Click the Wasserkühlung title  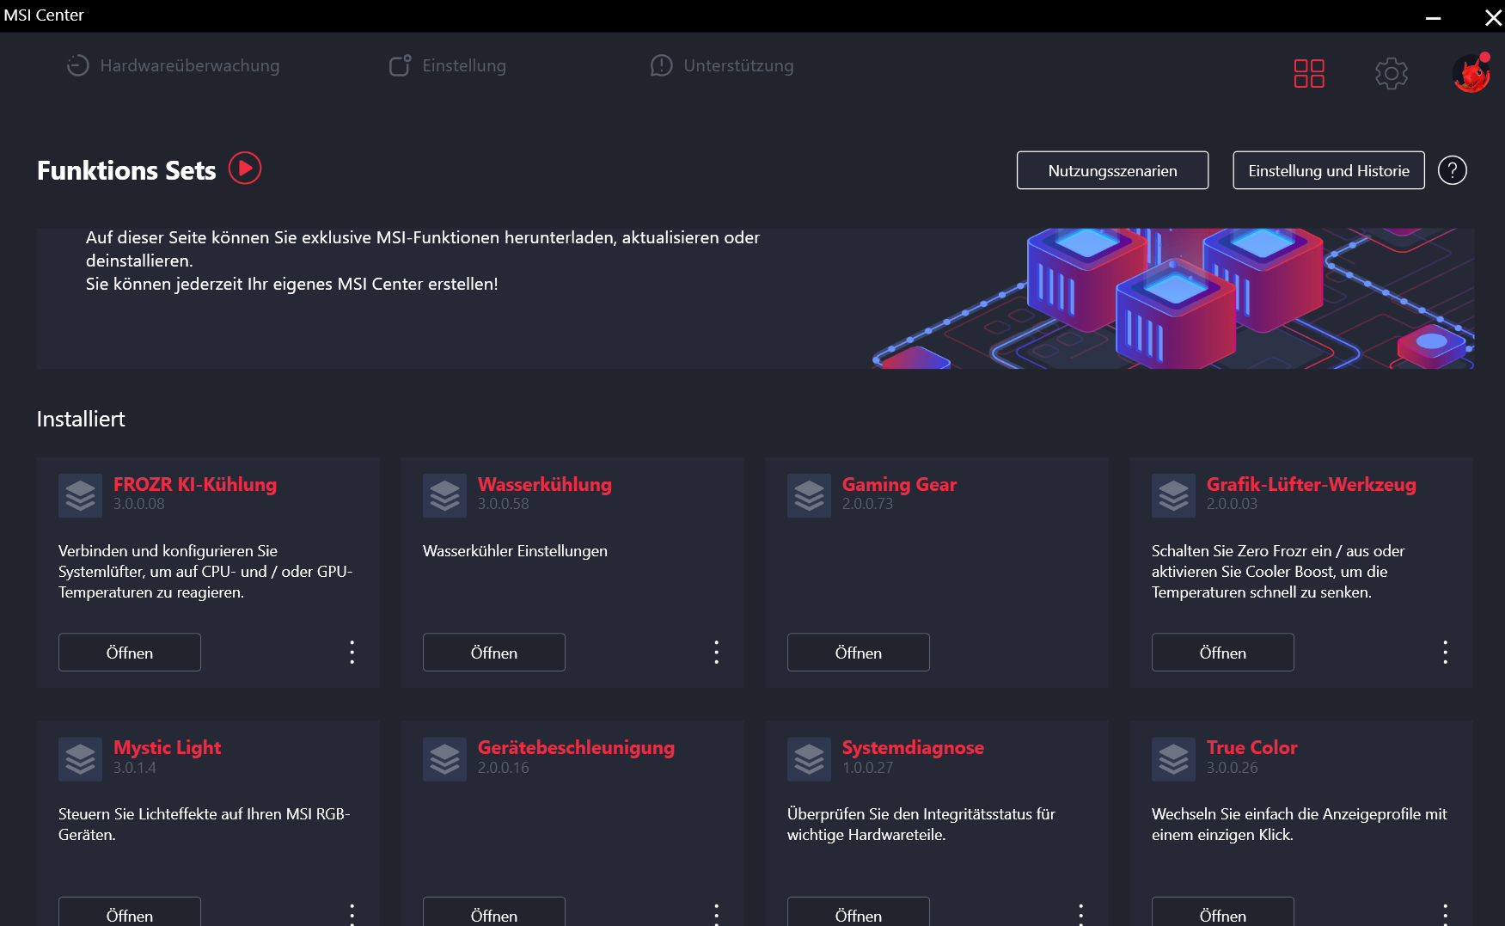click(x=545, y=484)
